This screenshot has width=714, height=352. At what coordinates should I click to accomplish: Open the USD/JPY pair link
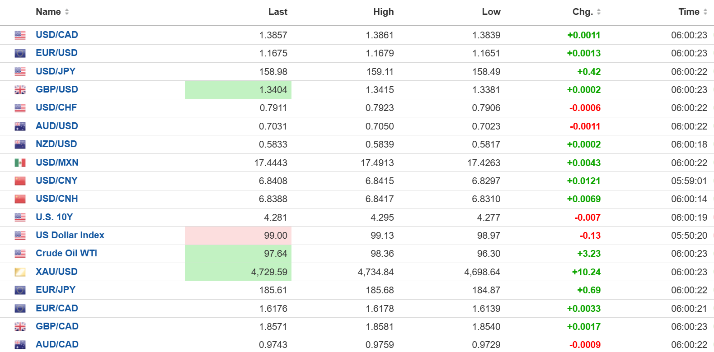56,71
